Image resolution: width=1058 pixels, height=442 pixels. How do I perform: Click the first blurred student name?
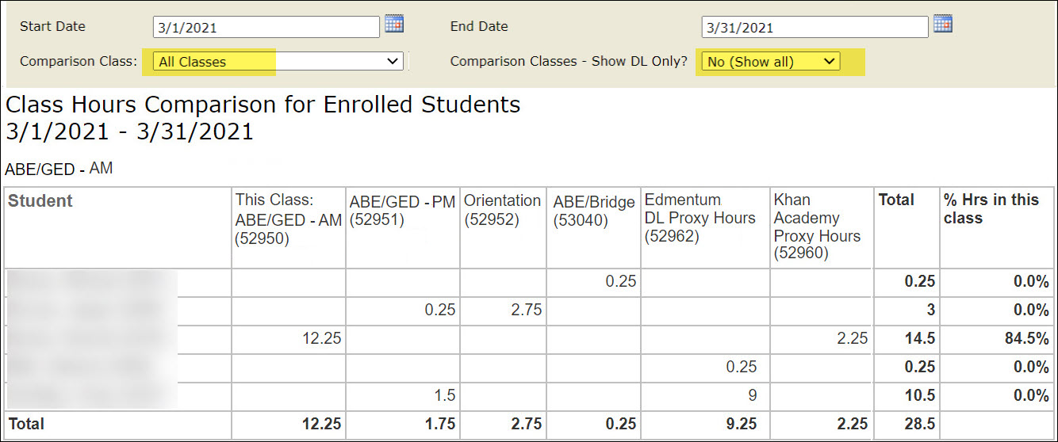coord(91,281)
